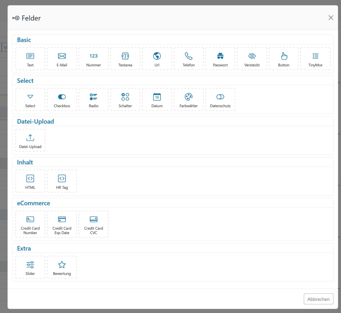Screen dimensions: 341x313
Task: Choose the Textarea field type
Action: click(125, 59)
